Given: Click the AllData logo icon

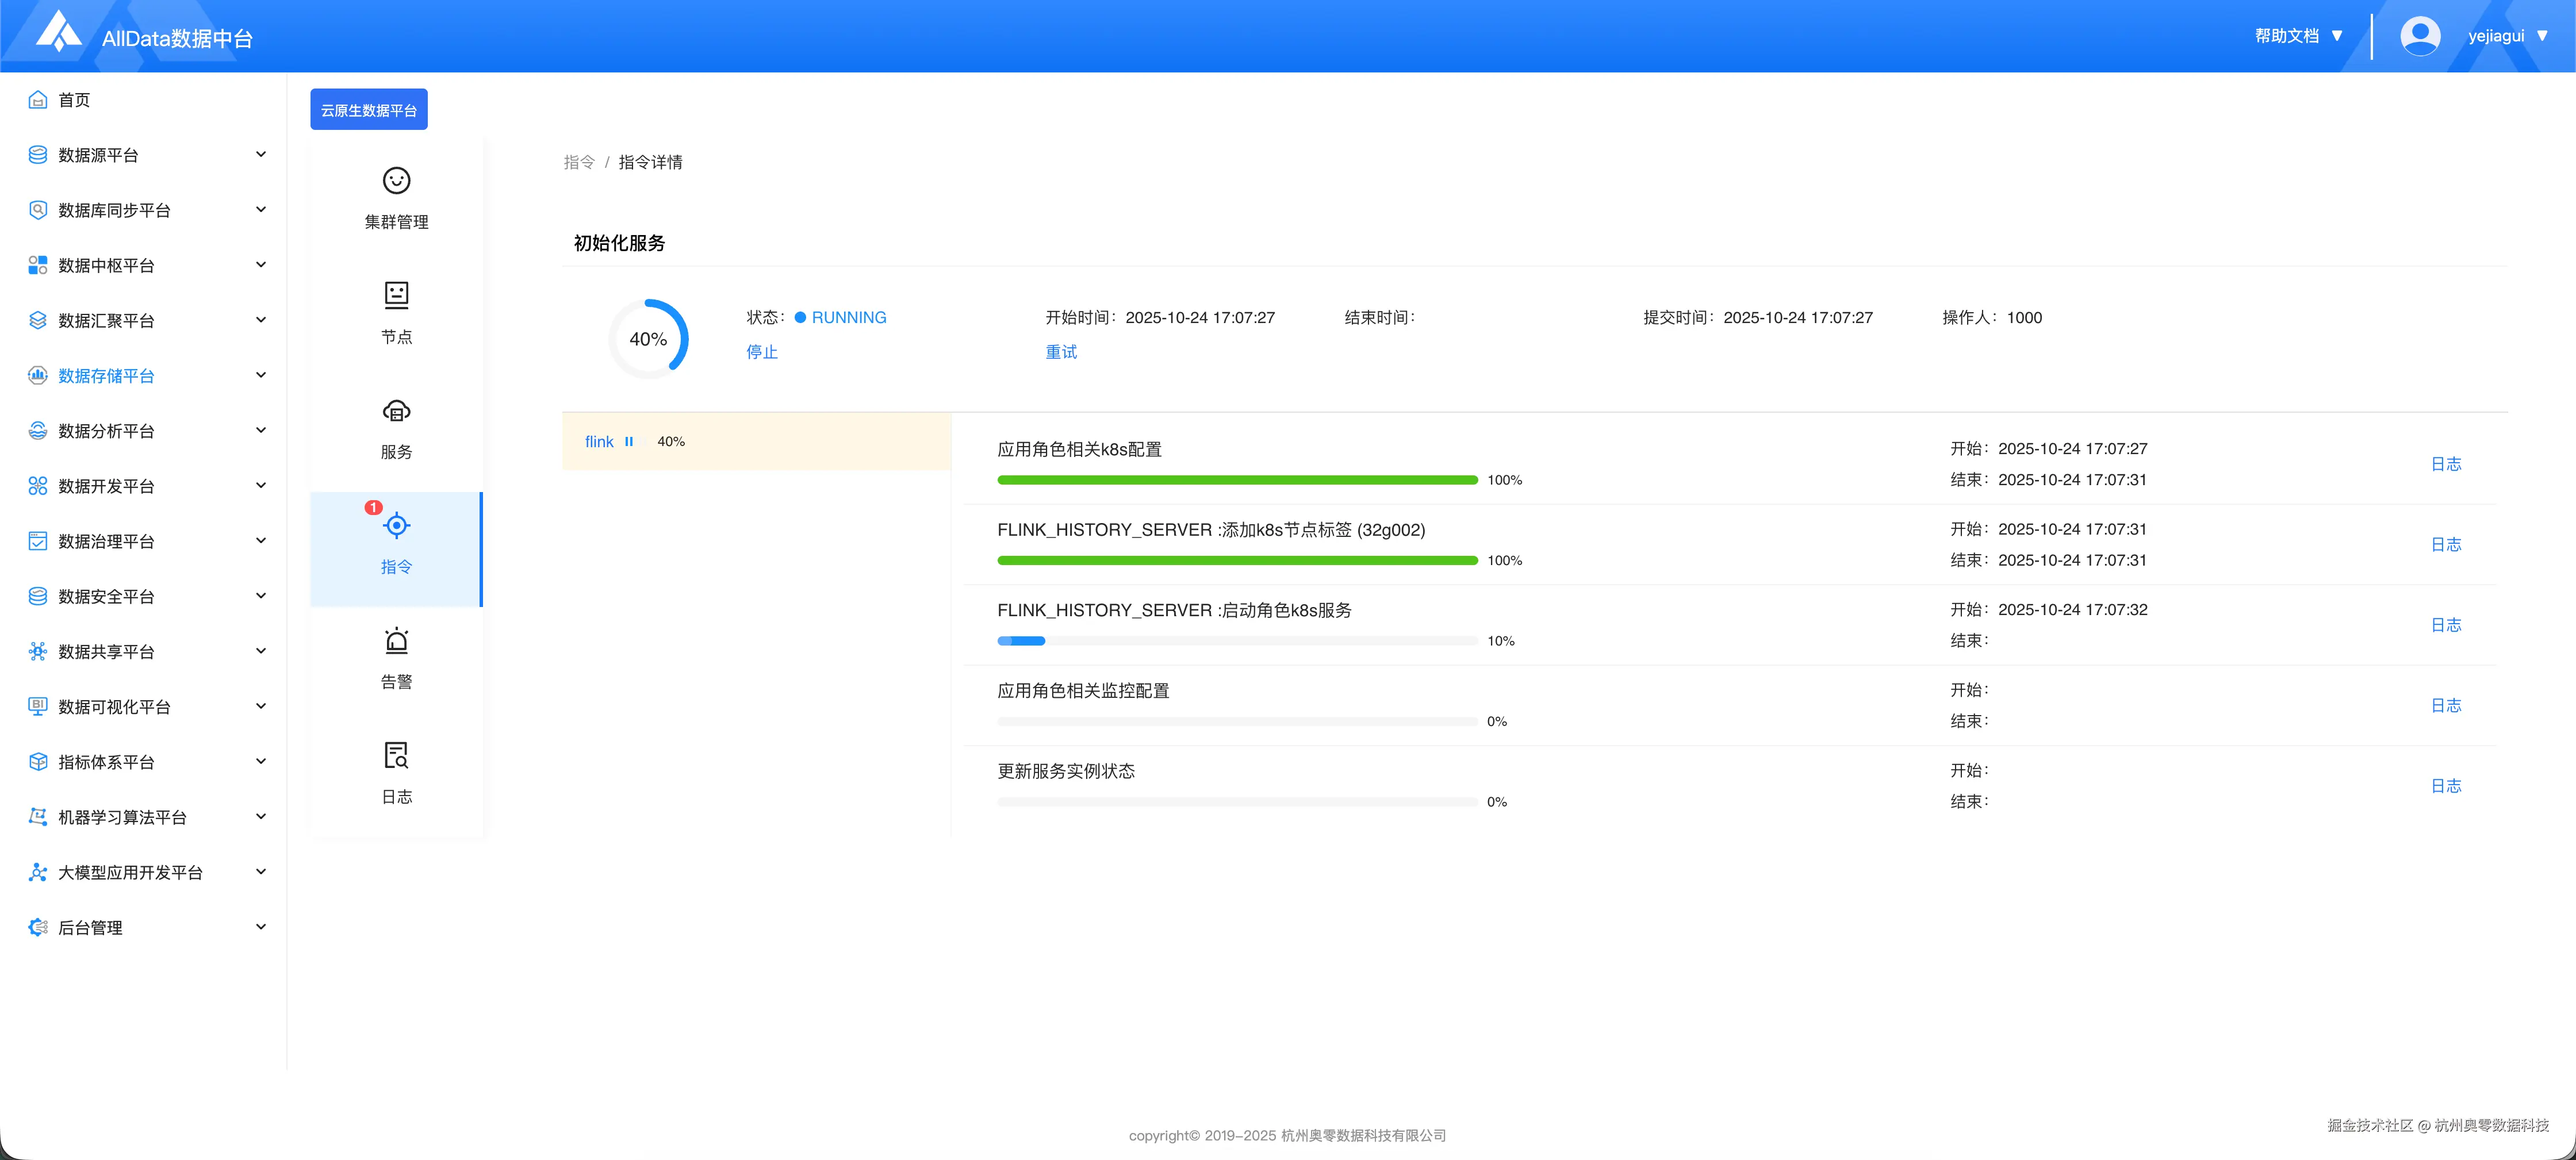Looking at the screenshot, I should [58, 32].
